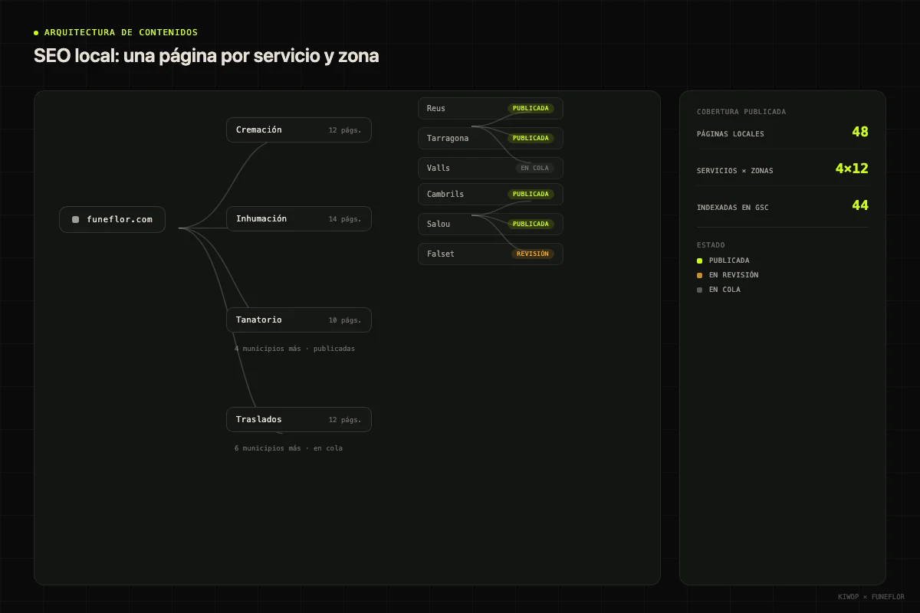920x613 pixels.
Task: Click the gray En Cola legend swatch
Action: 699,290
